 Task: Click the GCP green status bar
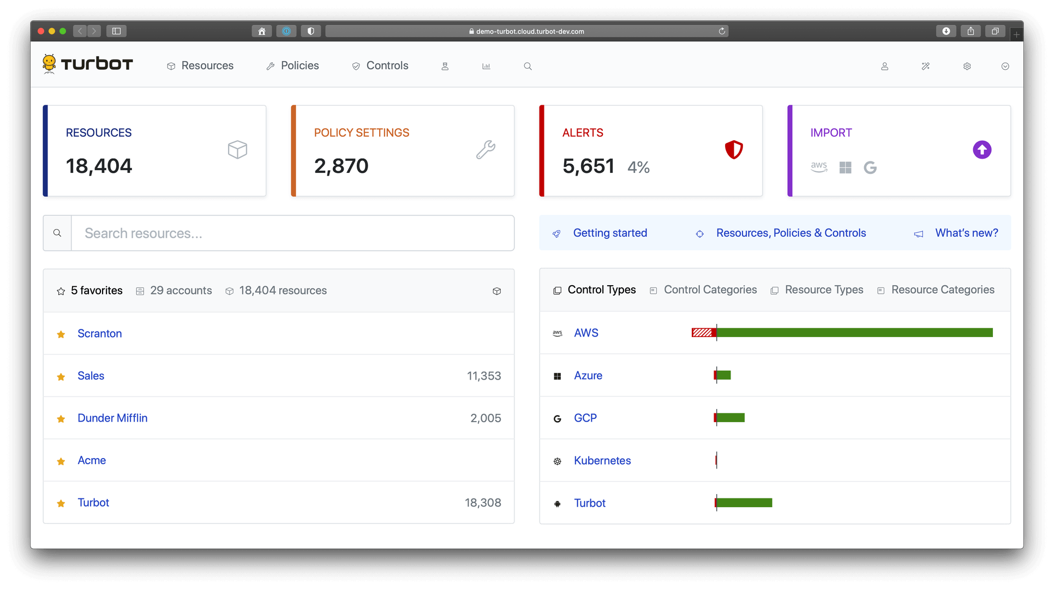[x=730, y=418]
